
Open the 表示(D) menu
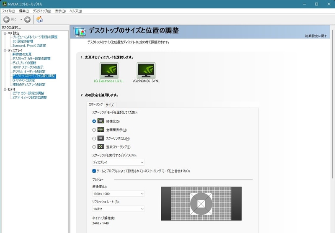(60, 11)
